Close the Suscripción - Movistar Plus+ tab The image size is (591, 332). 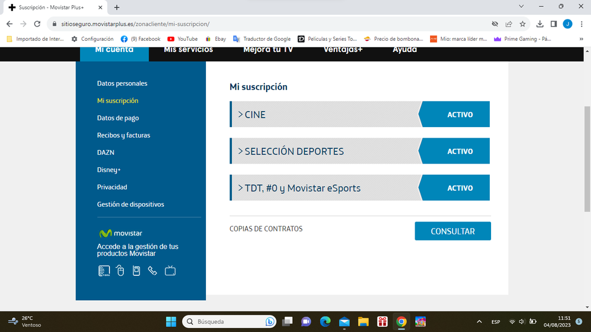click(100, 7)
